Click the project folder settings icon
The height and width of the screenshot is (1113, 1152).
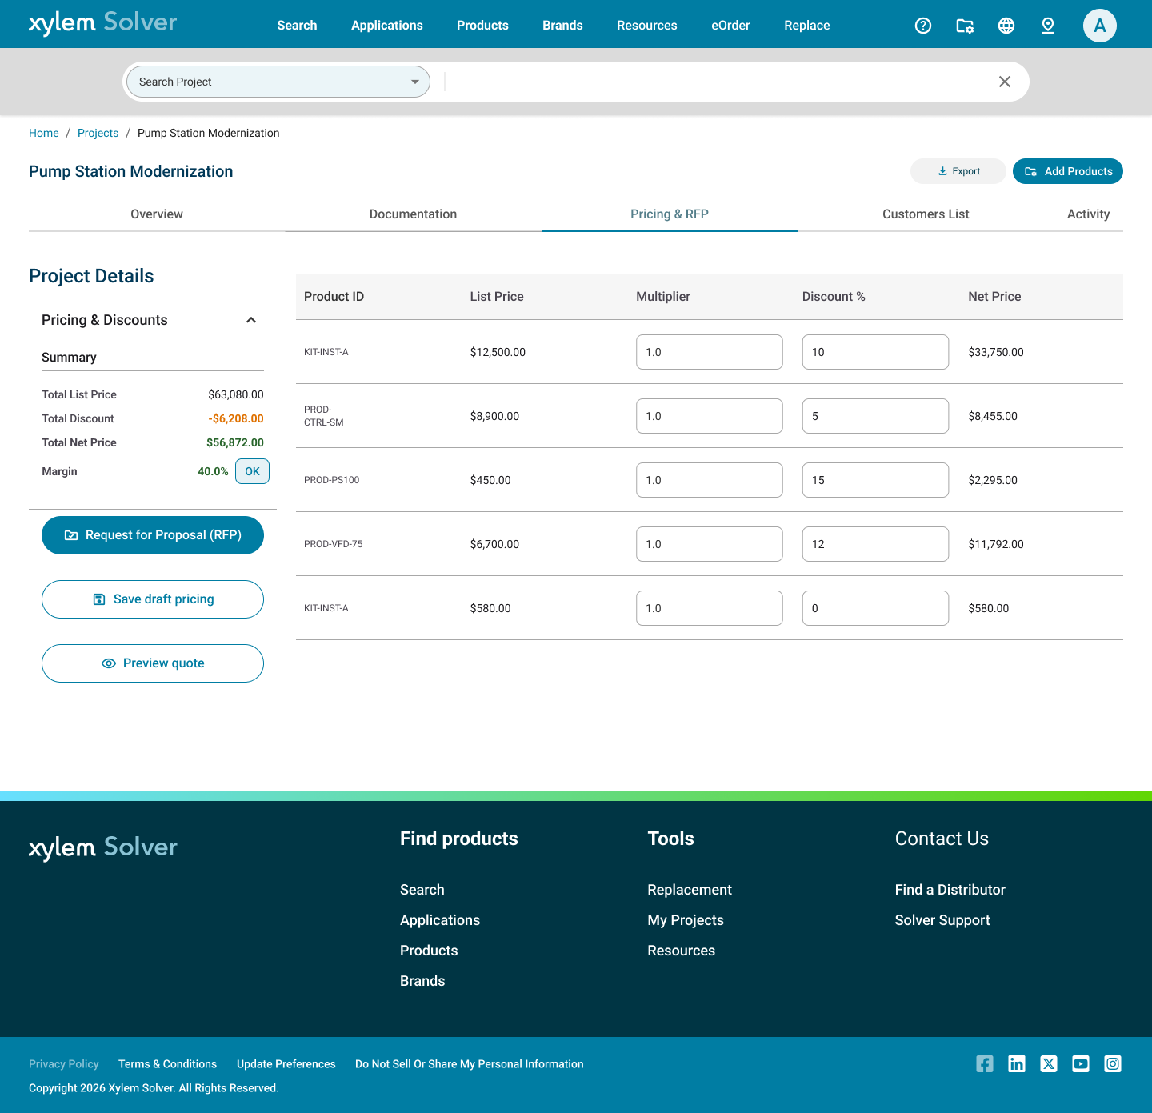(965, 25)
